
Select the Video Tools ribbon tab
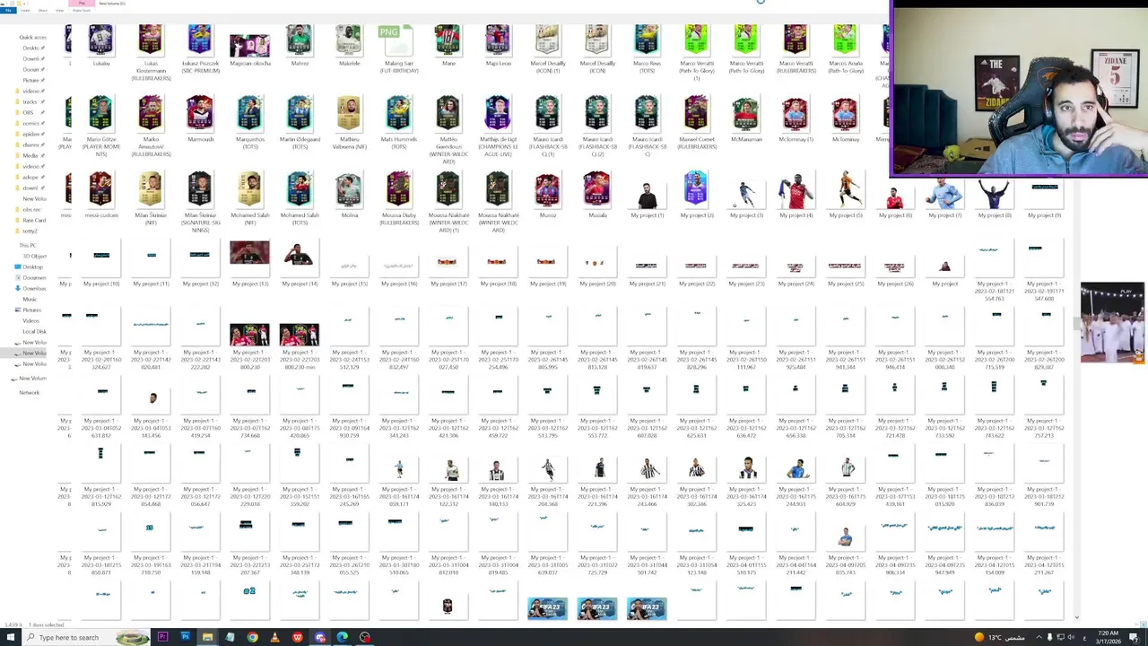click(82, 10)
